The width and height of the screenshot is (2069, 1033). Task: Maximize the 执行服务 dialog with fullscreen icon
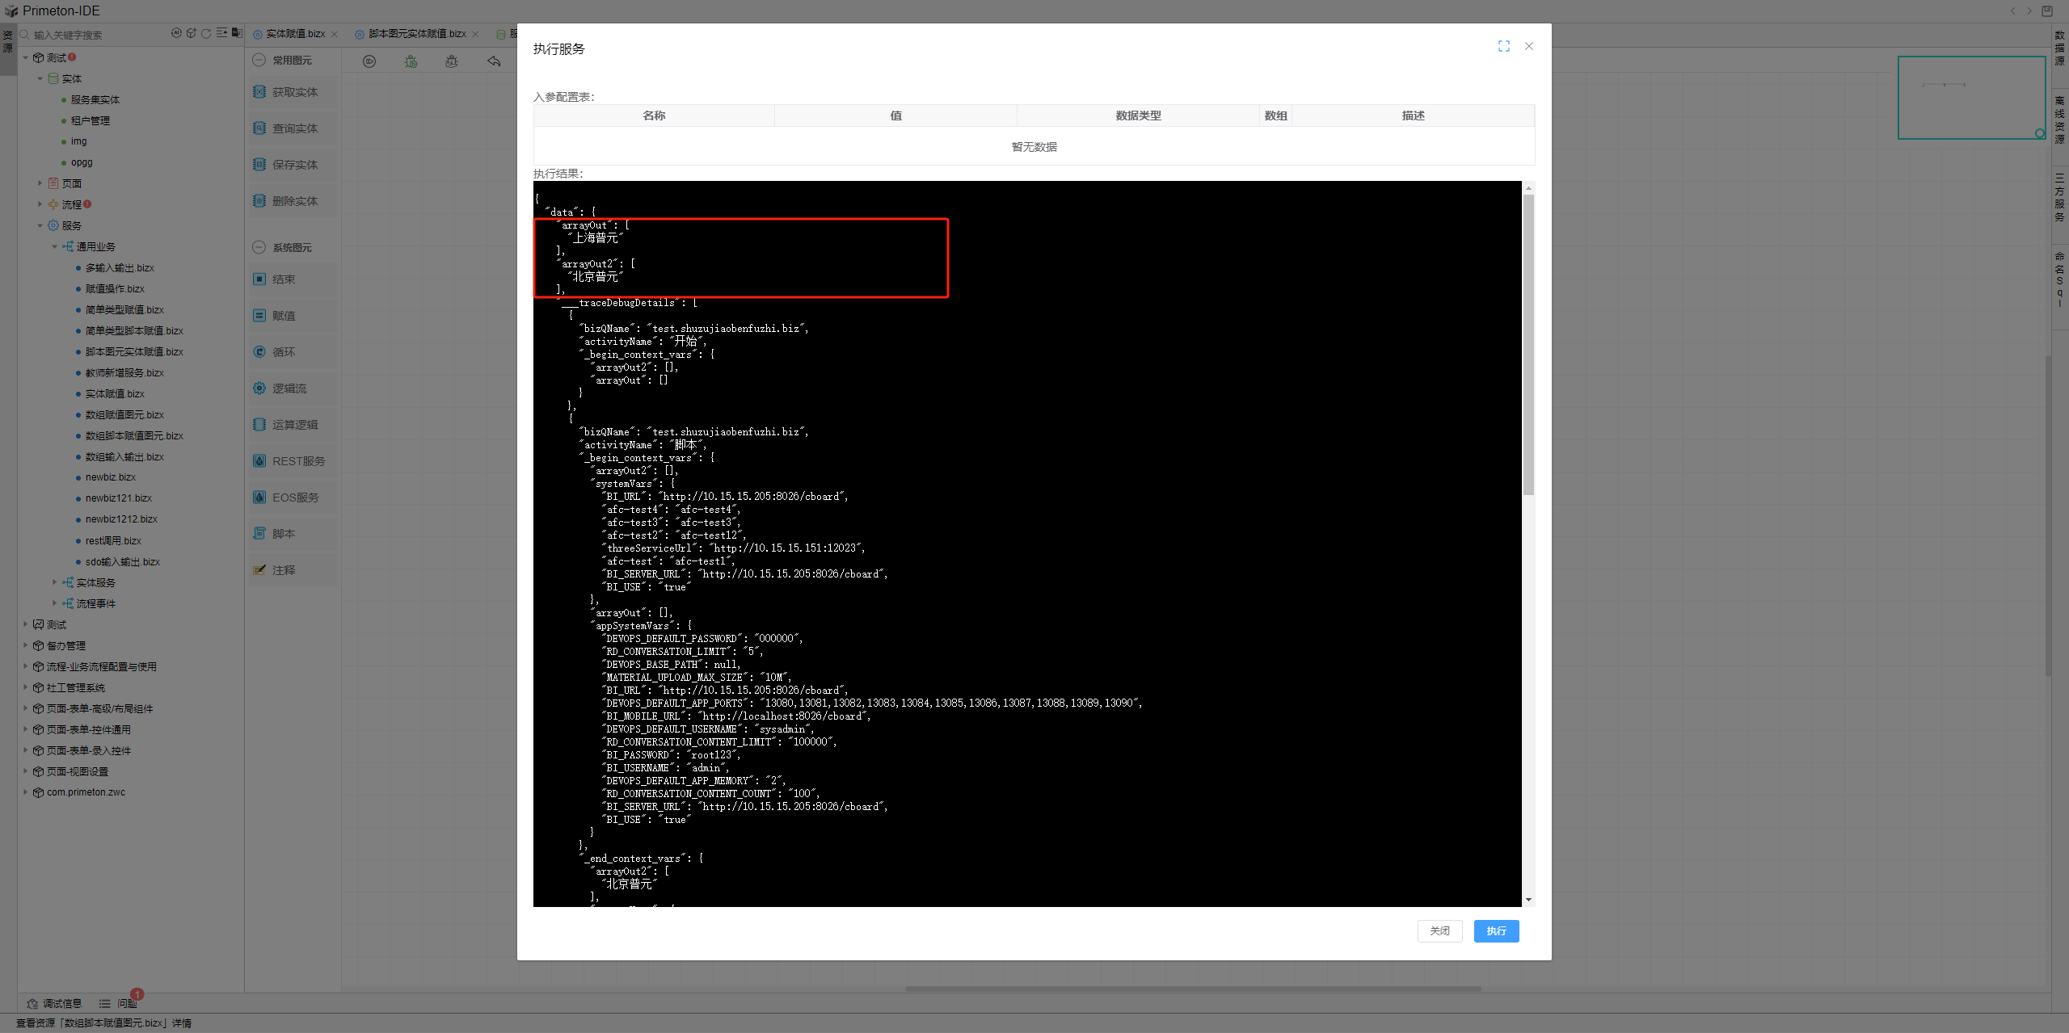coord(1503,46)
